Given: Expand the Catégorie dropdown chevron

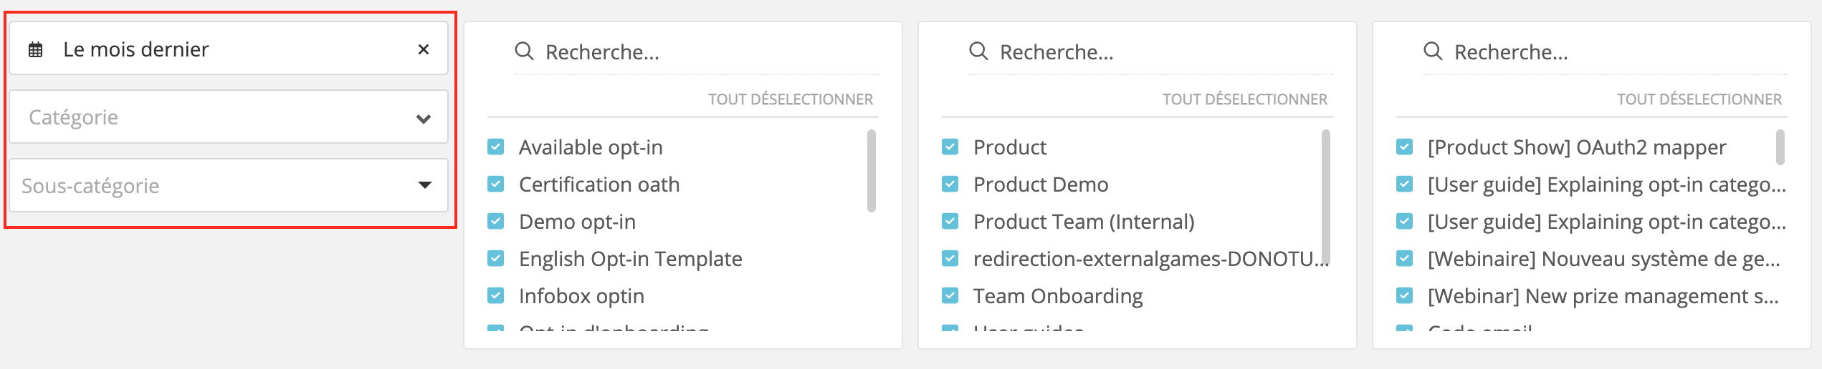Looking at the screenshot, I should click(x=424, y=118).
